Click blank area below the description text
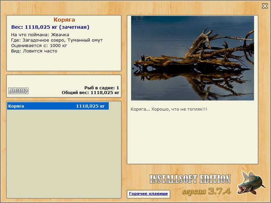 pos(192,138)
